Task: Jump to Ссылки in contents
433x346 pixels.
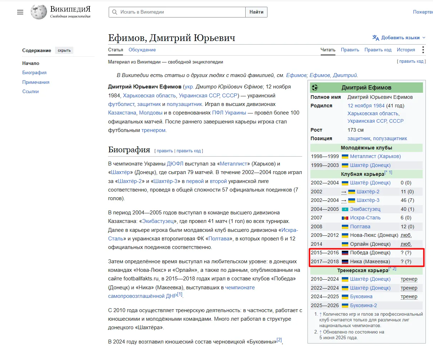Action: click(30, 91)
